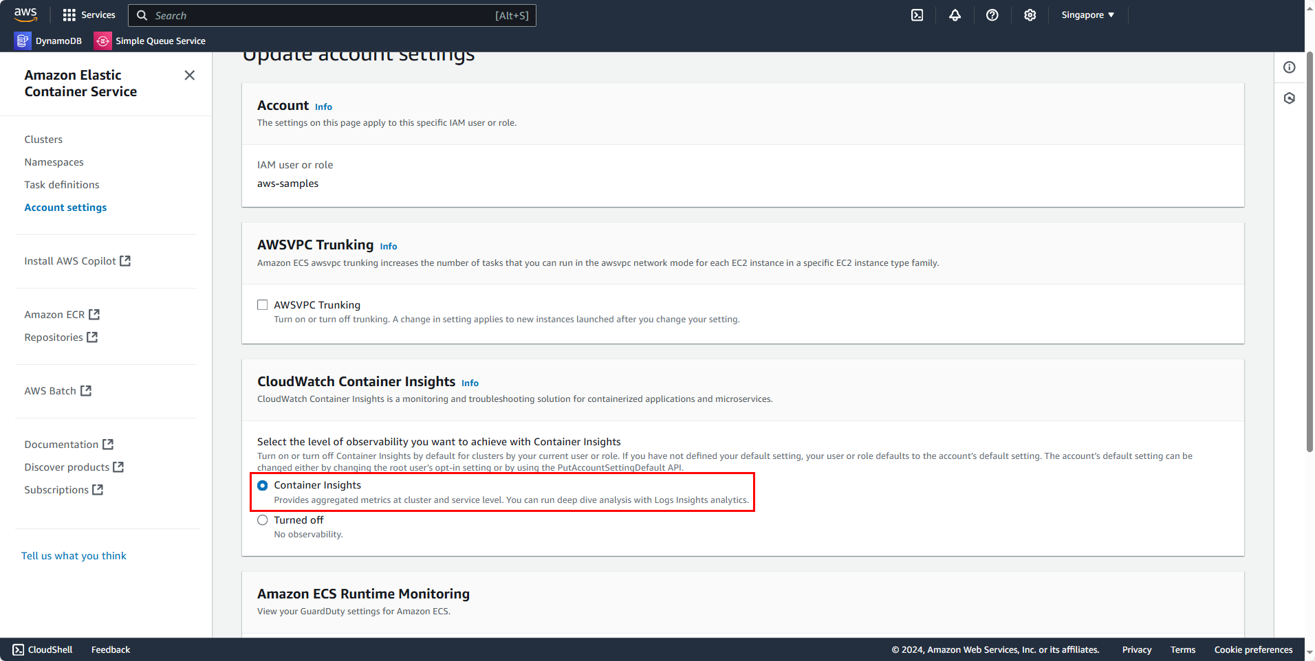The width and height of the screenshot is (1315, 661).
Task: Open CloudShell from top navigation bar
Action: [917, 15]
